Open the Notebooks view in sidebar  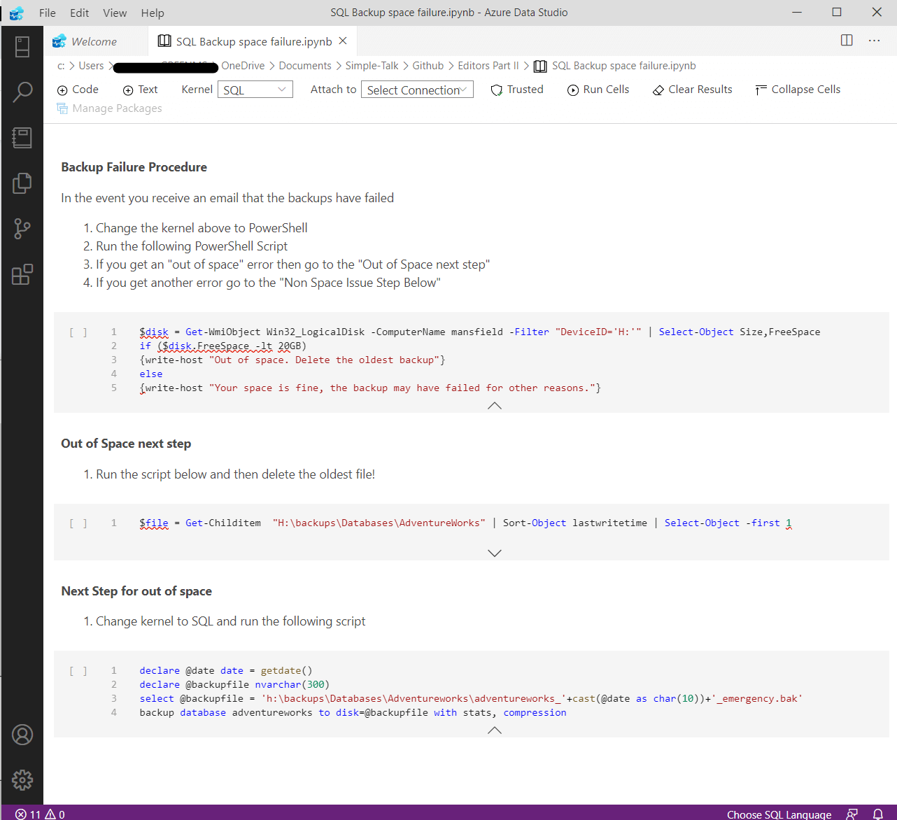22,137
